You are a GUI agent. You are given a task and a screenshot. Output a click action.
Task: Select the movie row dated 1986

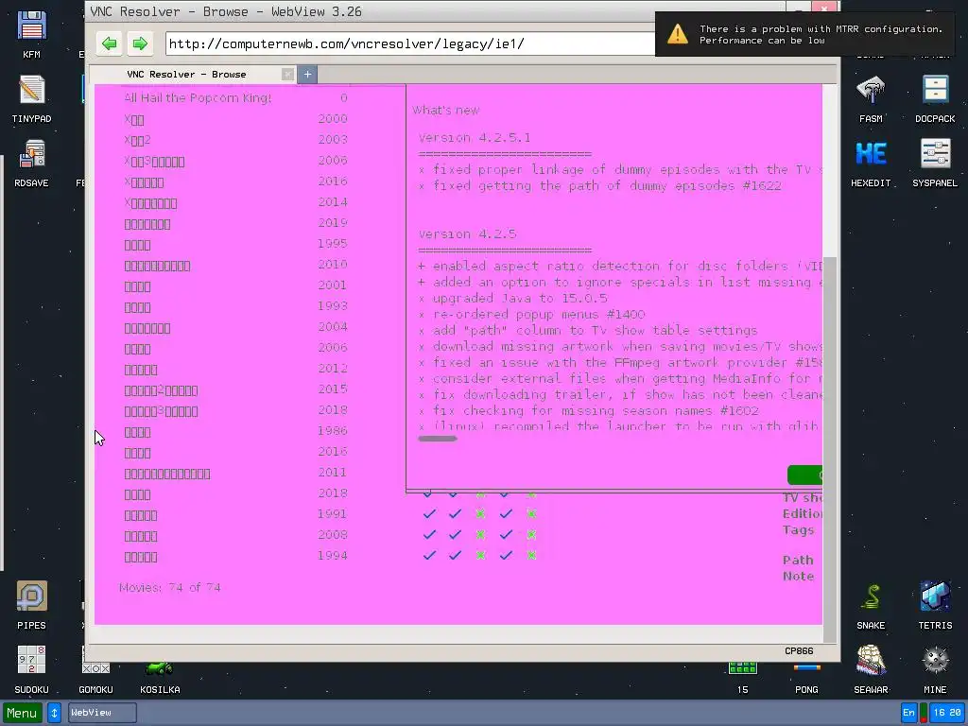235,431
